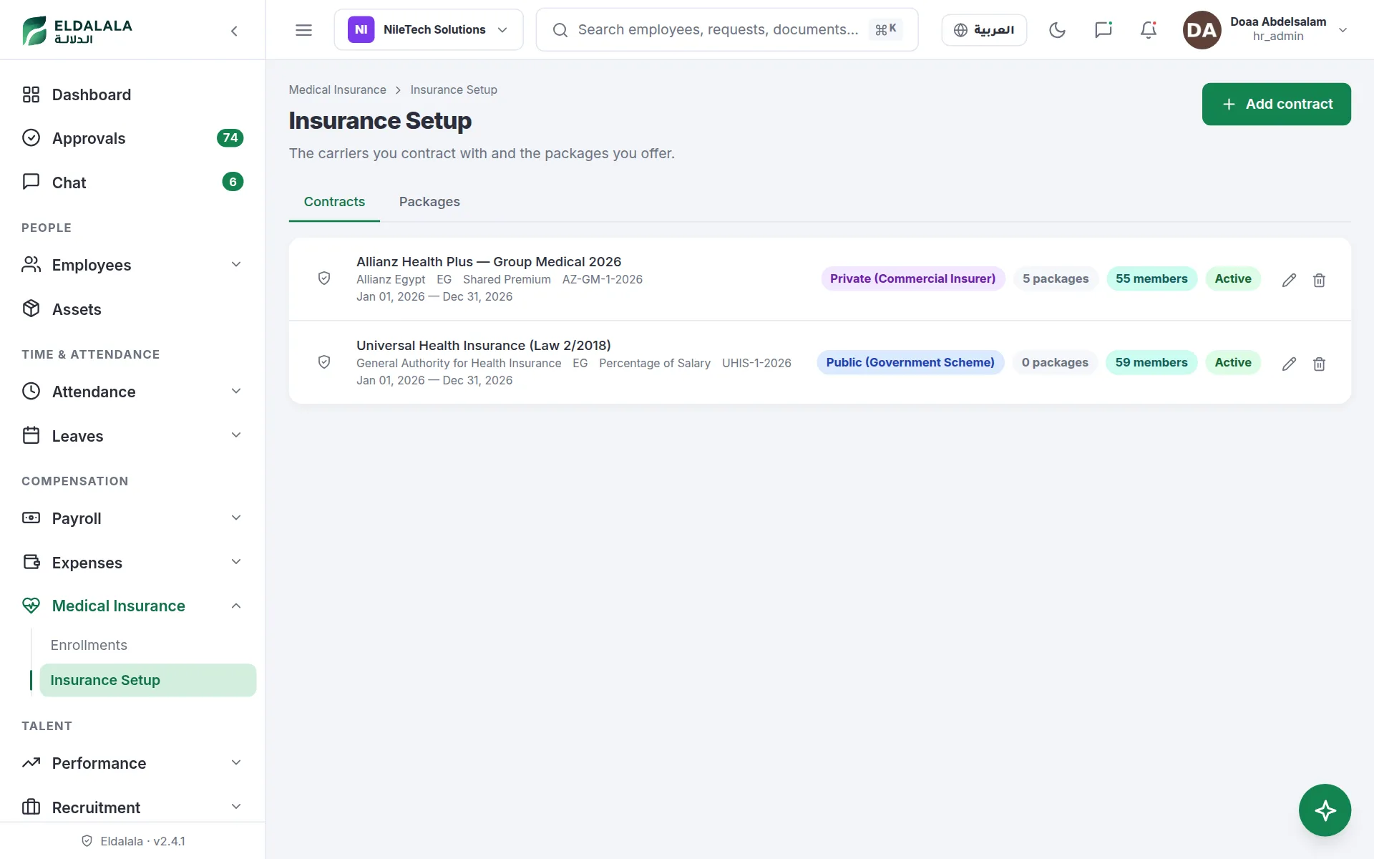Open Dashboard from the sidebar
This screenshot has height=859, width=1374.
point(132,94)
